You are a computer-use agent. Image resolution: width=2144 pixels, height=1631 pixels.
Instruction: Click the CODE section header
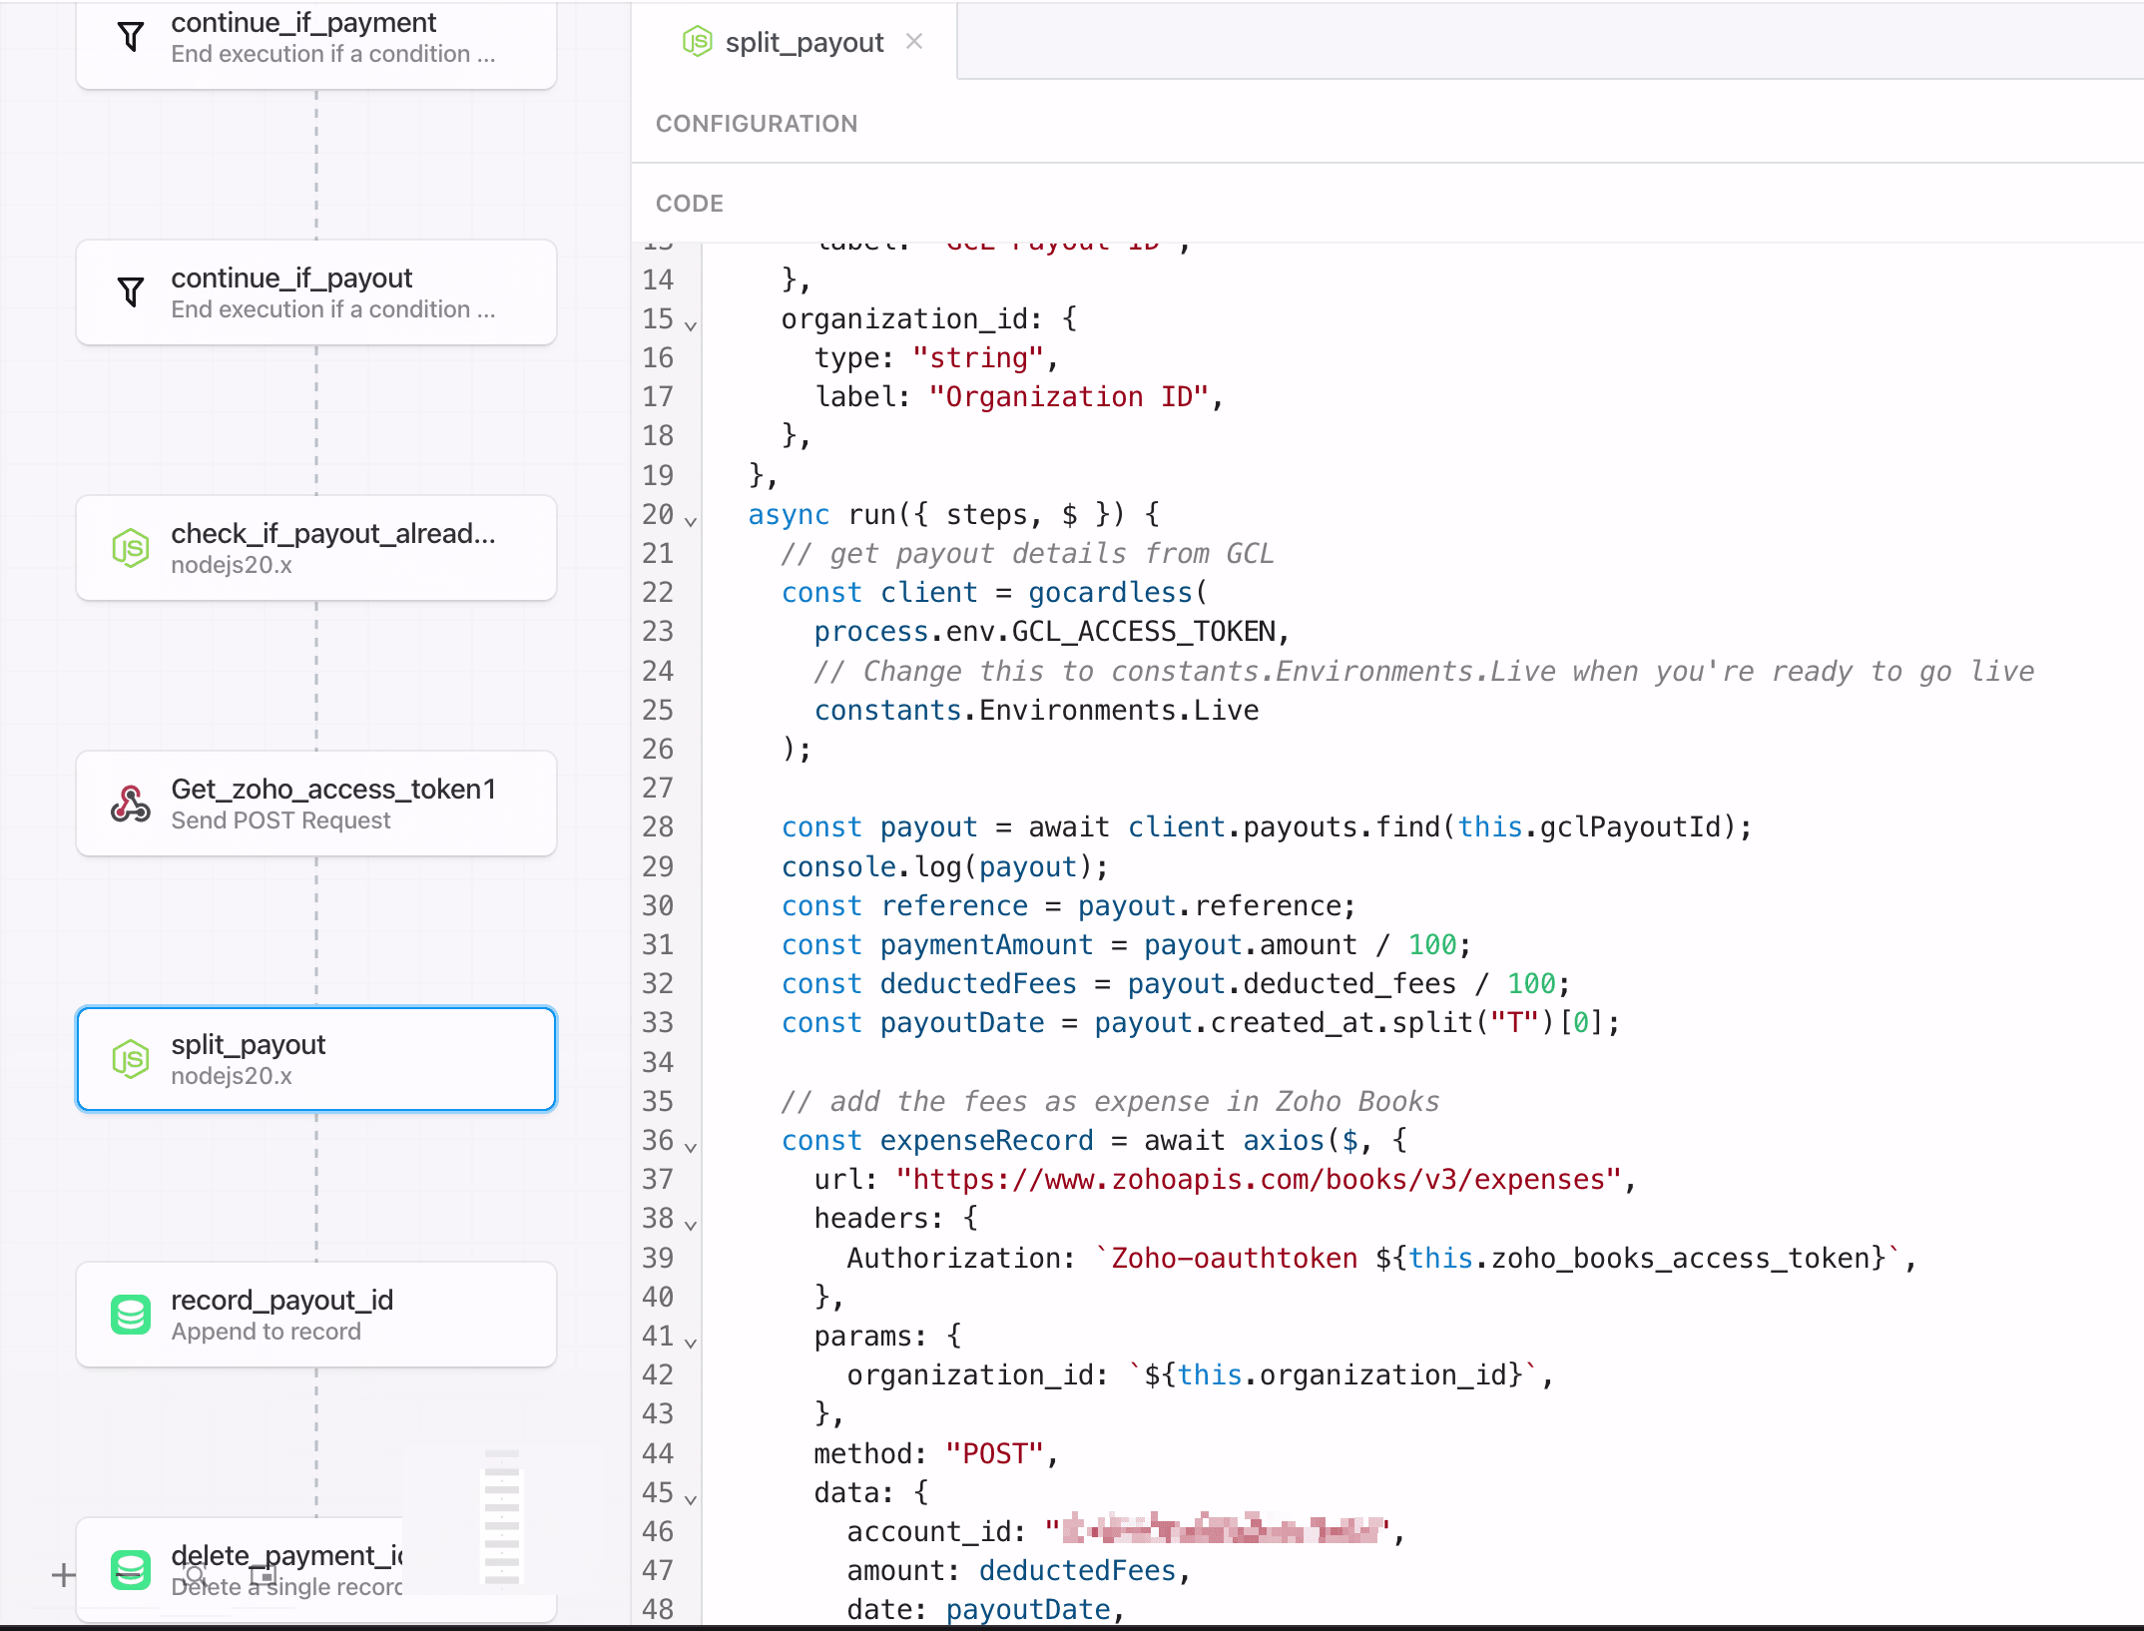point(690,203)
